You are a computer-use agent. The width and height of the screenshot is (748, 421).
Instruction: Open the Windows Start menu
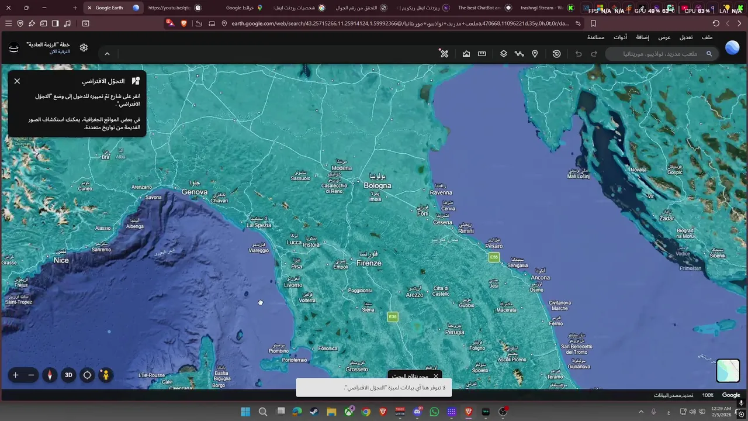point(245,412)
